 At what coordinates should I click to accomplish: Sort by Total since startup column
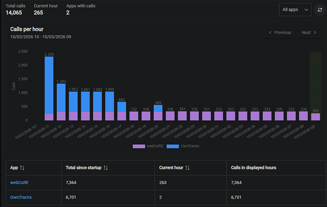[106, 168]
